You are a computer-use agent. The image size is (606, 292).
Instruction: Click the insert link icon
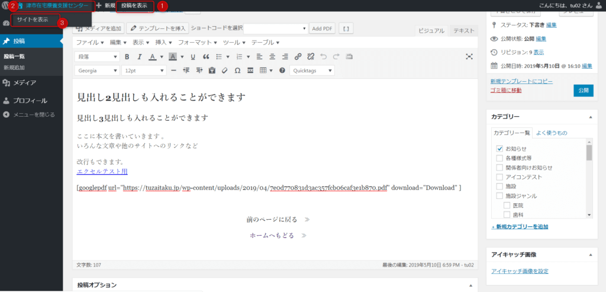pos(298,57)
